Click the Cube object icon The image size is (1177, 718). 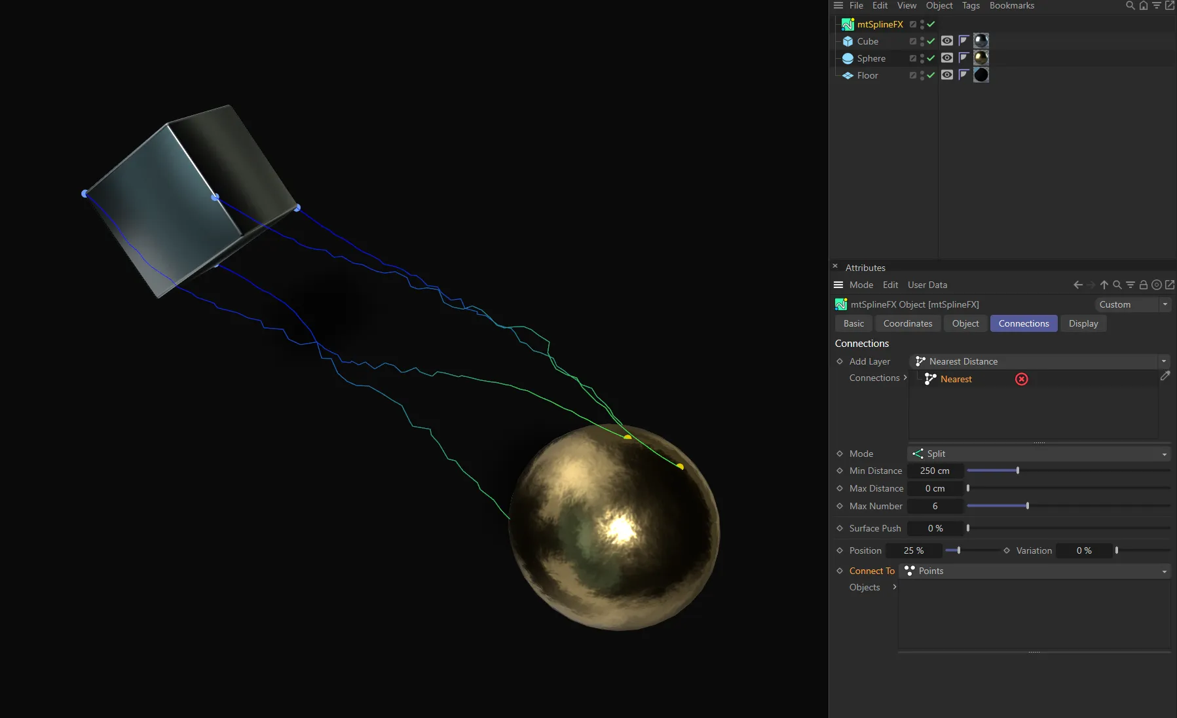tap(848, 41)
